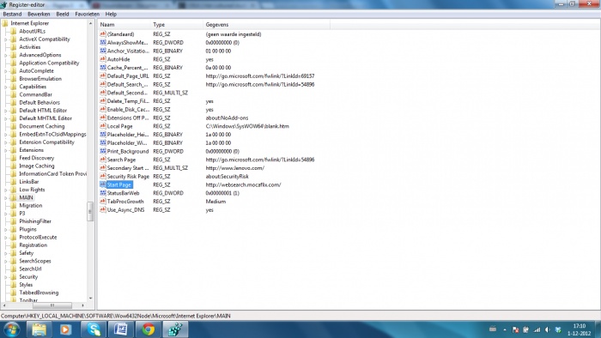Open the Favorieten menu
The height and width of the screenshot is (338, 601).
[x=87, y=15]
